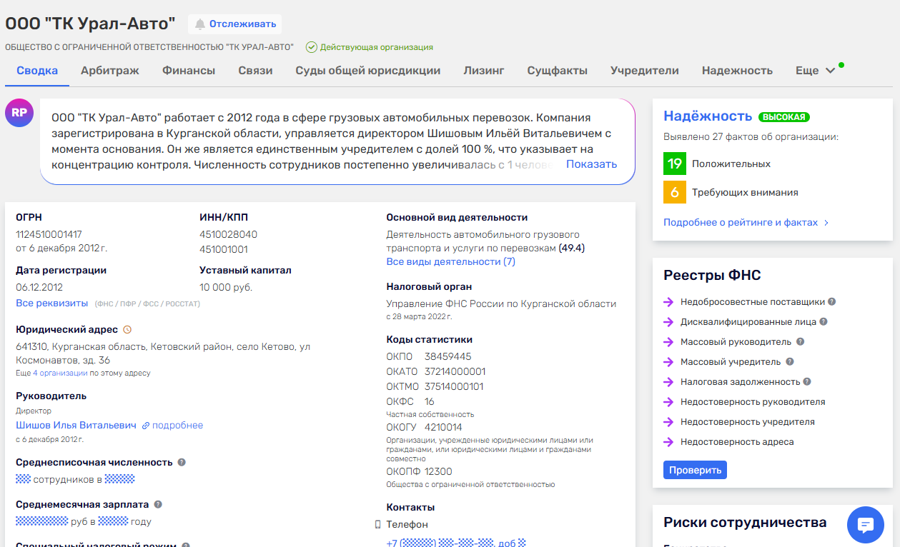Show full company summary text
900x547 pixels.
pos(591,164)
